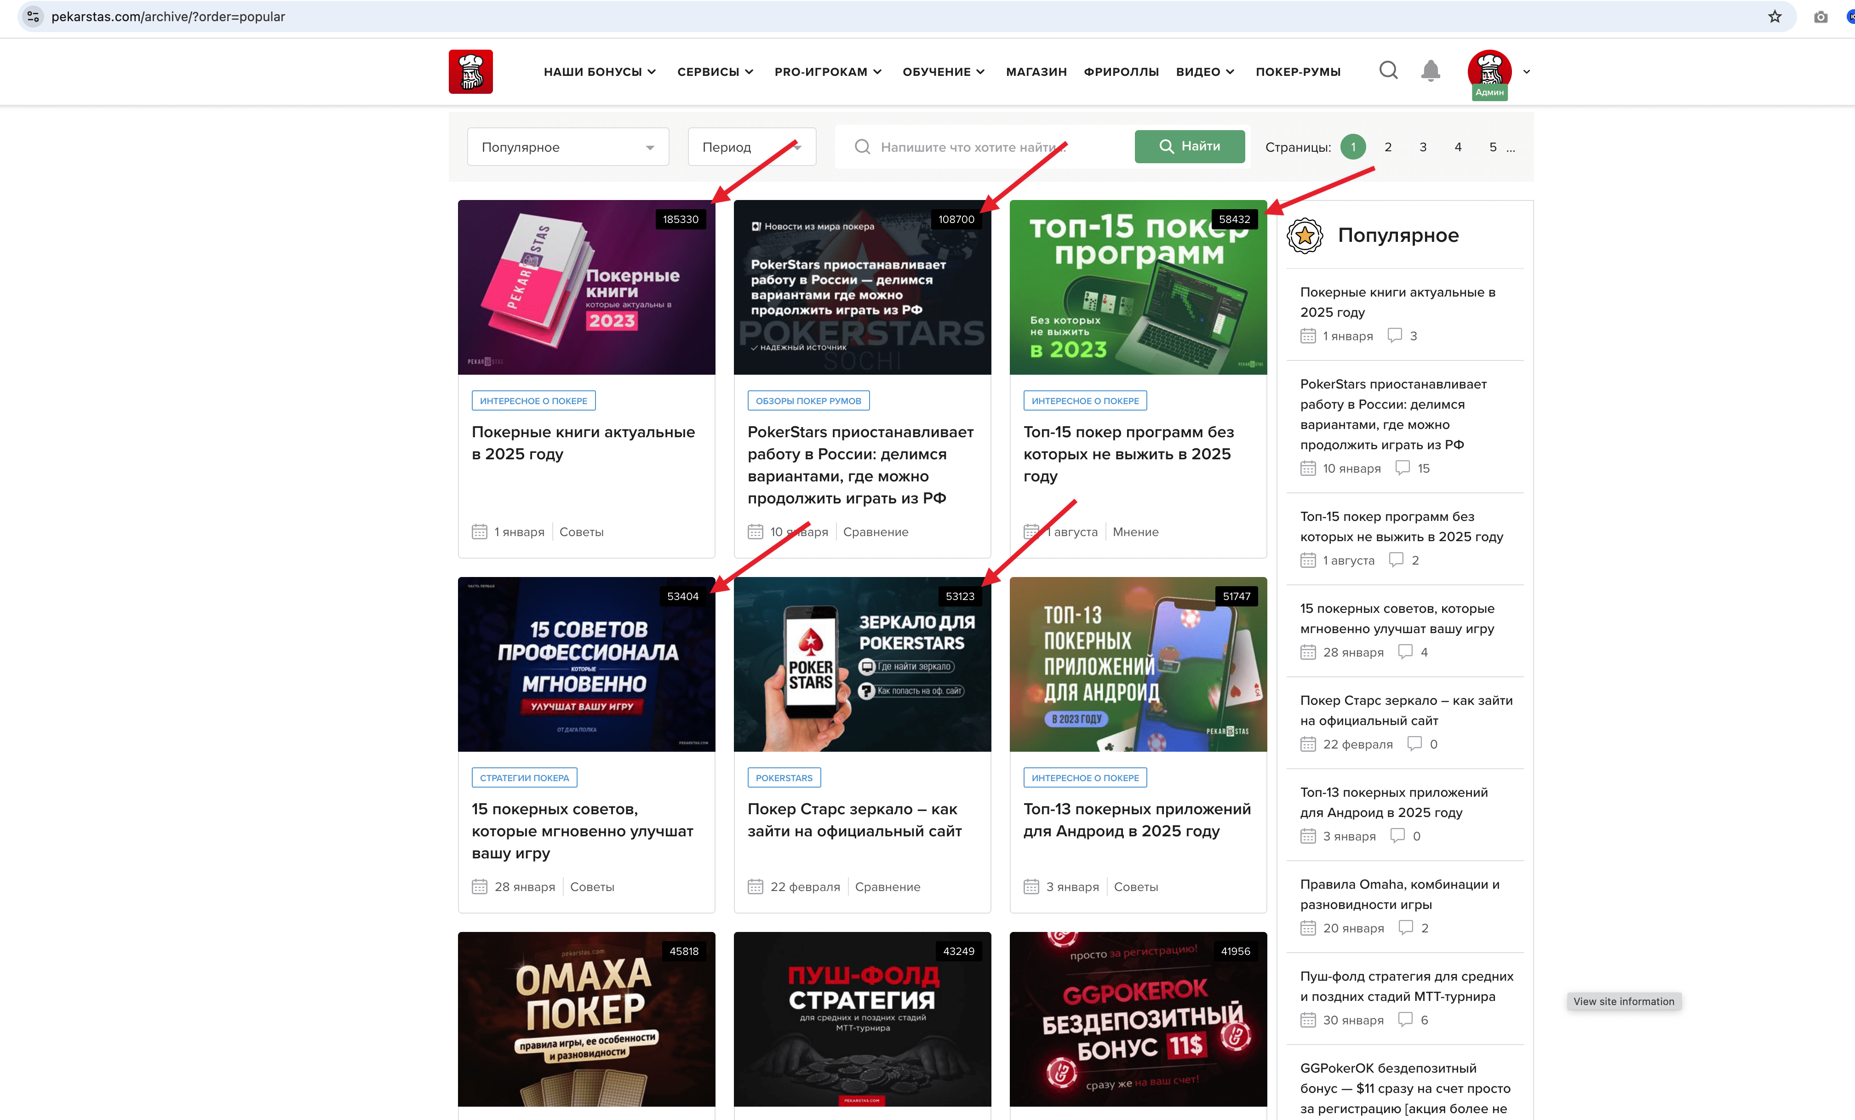Click the Admin profile avatar
This screenshot has height=1120, width=1855.
click(x=1489, y=71)
